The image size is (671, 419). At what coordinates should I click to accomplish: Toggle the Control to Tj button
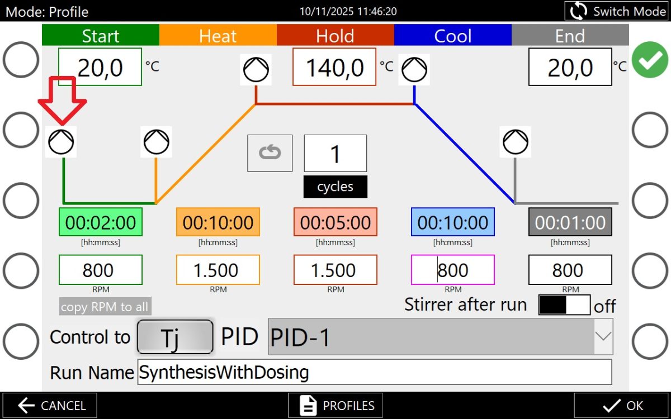pos(175,337)
